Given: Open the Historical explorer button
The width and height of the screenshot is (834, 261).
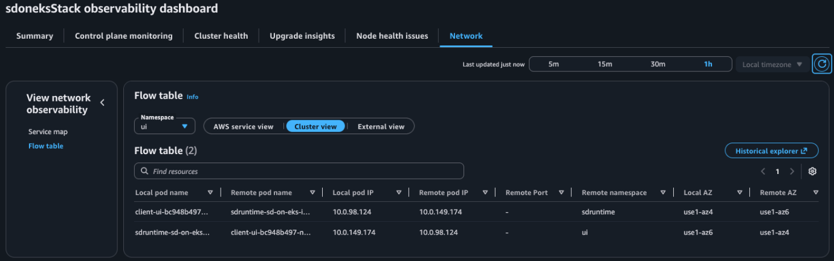Looking at the screenshot, I should pyautogui.click(x=771, y=151).
